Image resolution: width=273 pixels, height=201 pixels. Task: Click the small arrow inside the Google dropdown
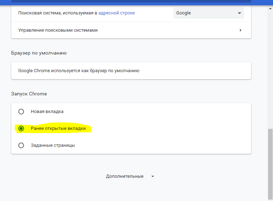(x=240, y=13)
